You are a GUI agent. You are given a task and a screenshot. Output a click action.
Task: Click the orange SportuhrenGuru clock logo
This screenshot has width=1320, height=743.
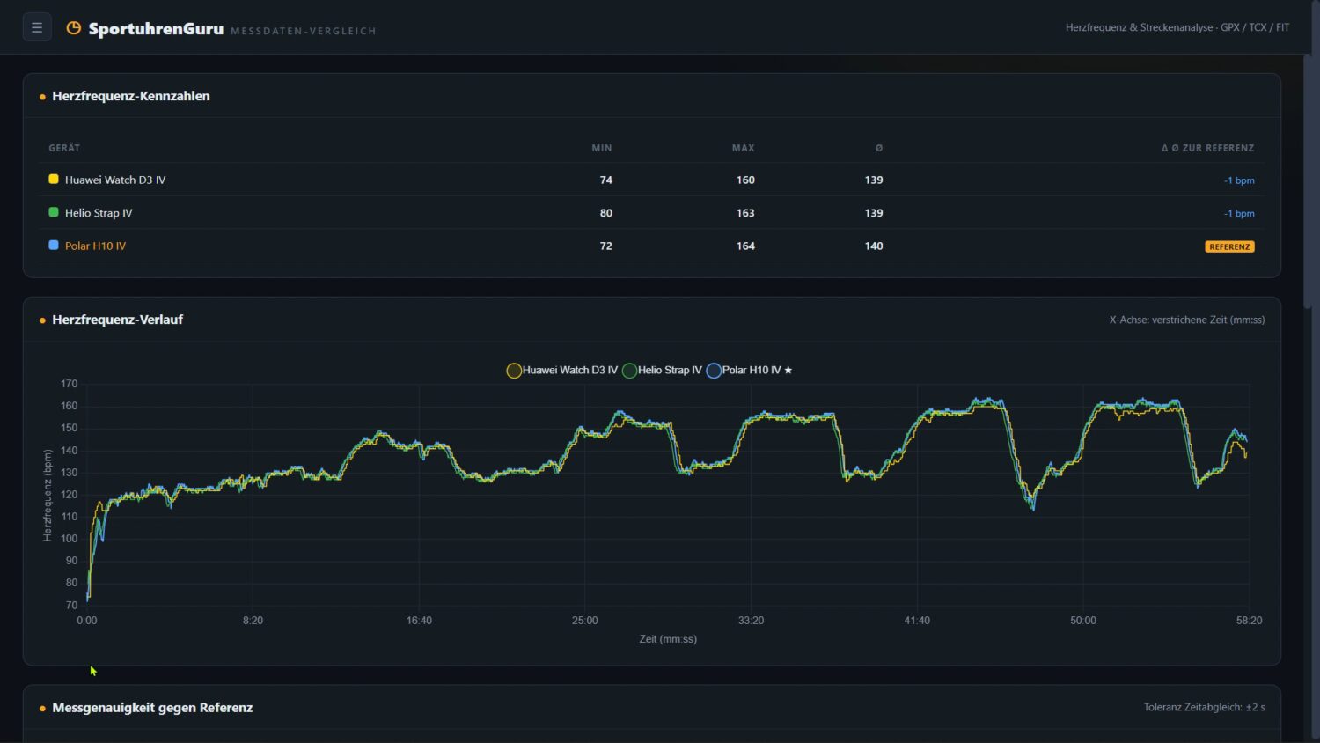click(x=74, y=28)
